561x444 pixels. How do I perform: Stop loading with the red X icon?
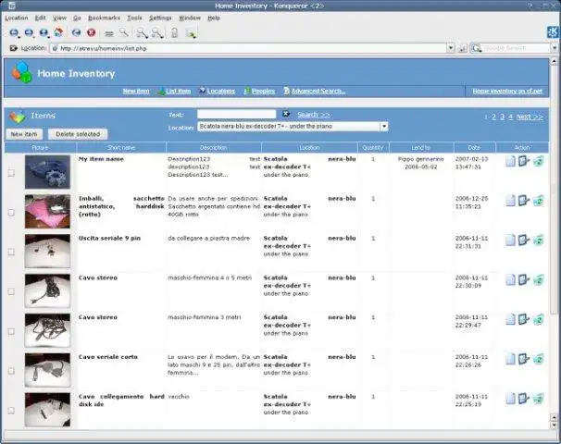pyautogui.click(x=92, y=32)
